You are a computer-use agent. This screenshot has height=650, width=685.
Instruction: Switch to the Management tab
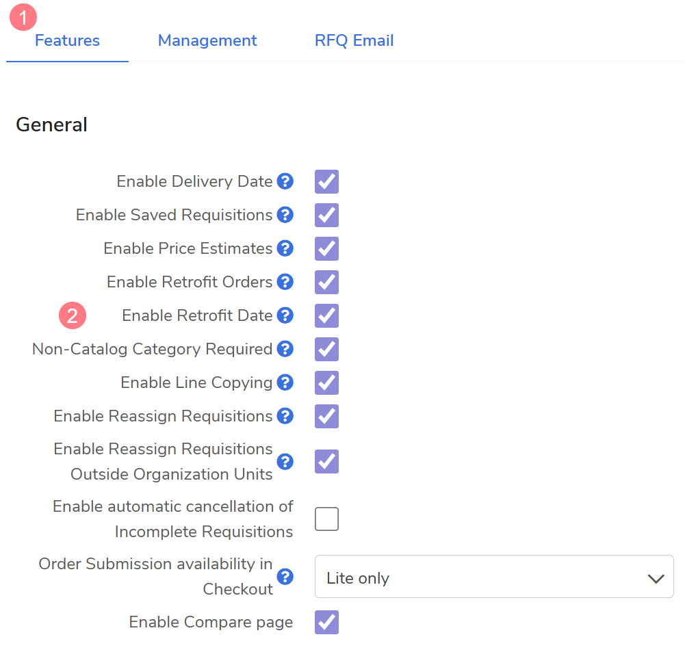point(207,41)
